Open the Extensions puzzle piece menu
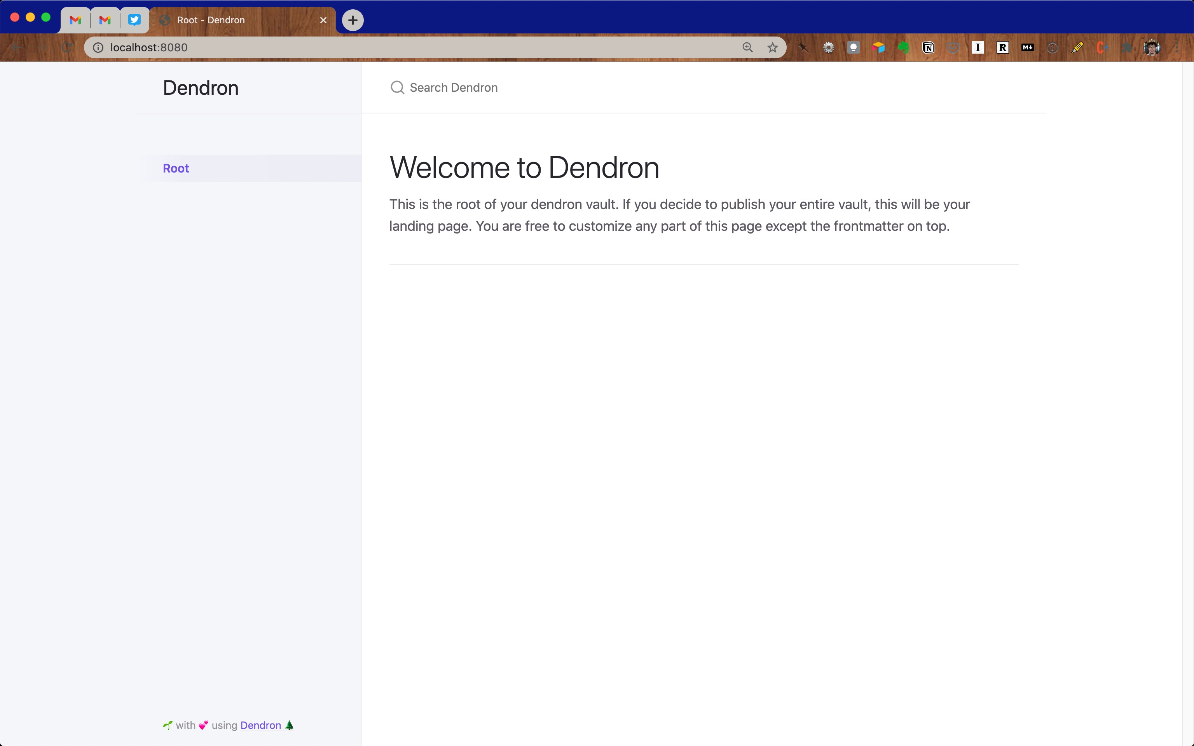 click(1127, 47)
